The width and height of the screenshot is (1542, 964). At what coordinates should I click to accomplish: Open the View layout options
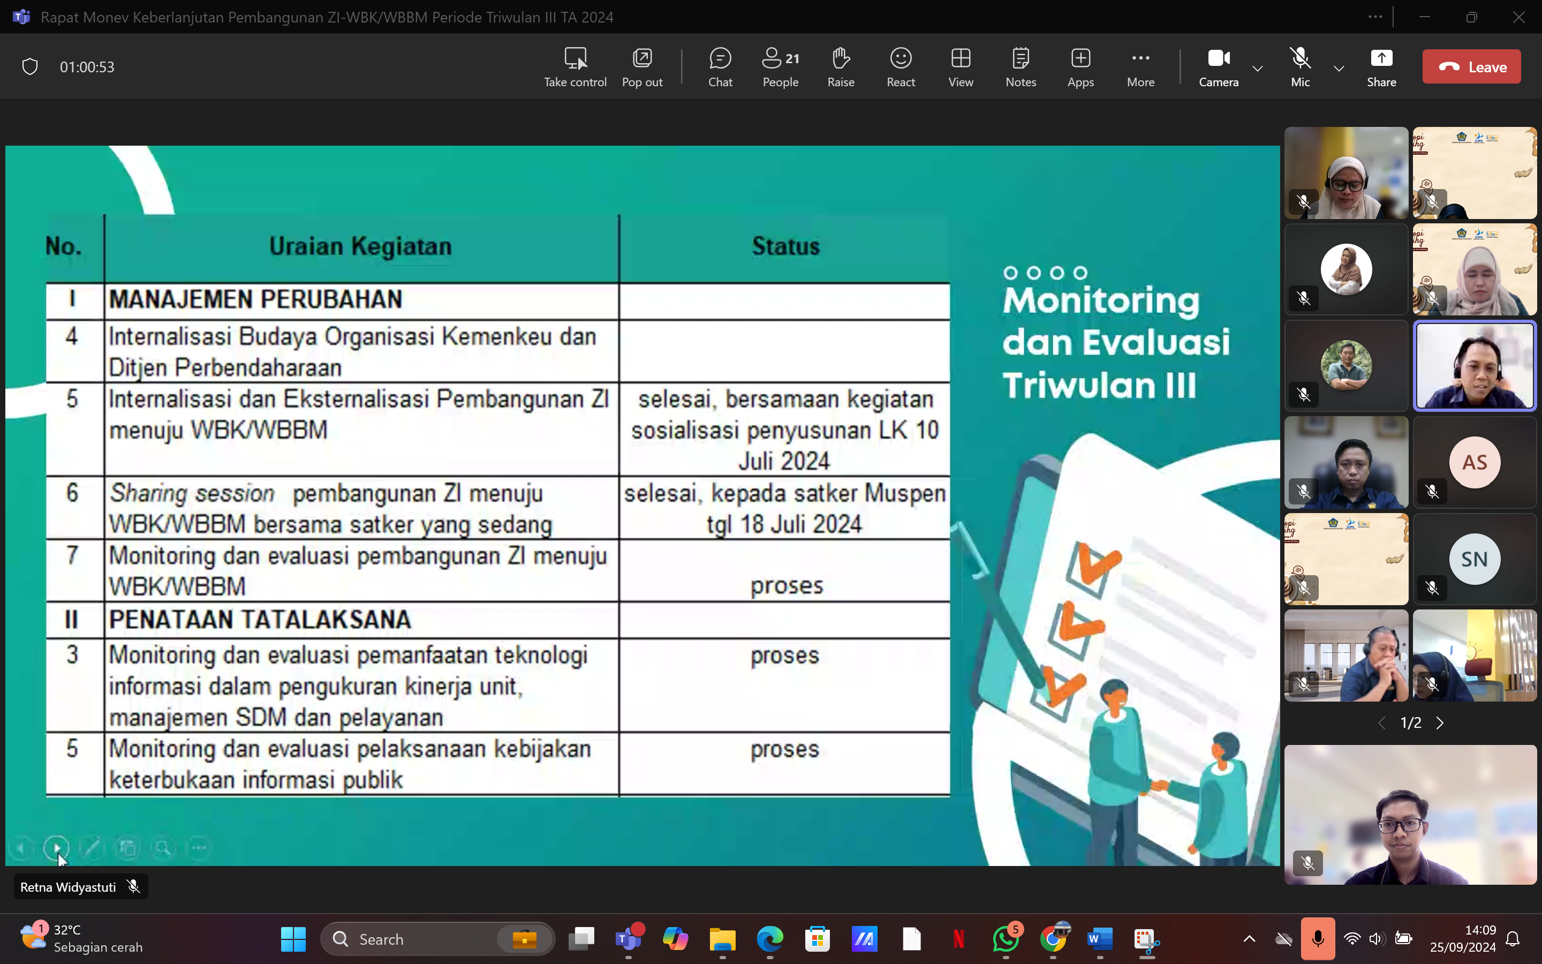(960, 67)
